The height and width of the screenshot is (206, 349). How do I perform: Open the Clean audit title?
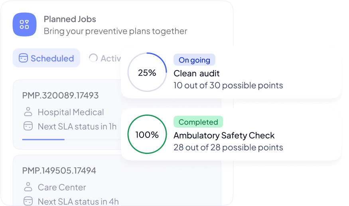pos(197,73)
